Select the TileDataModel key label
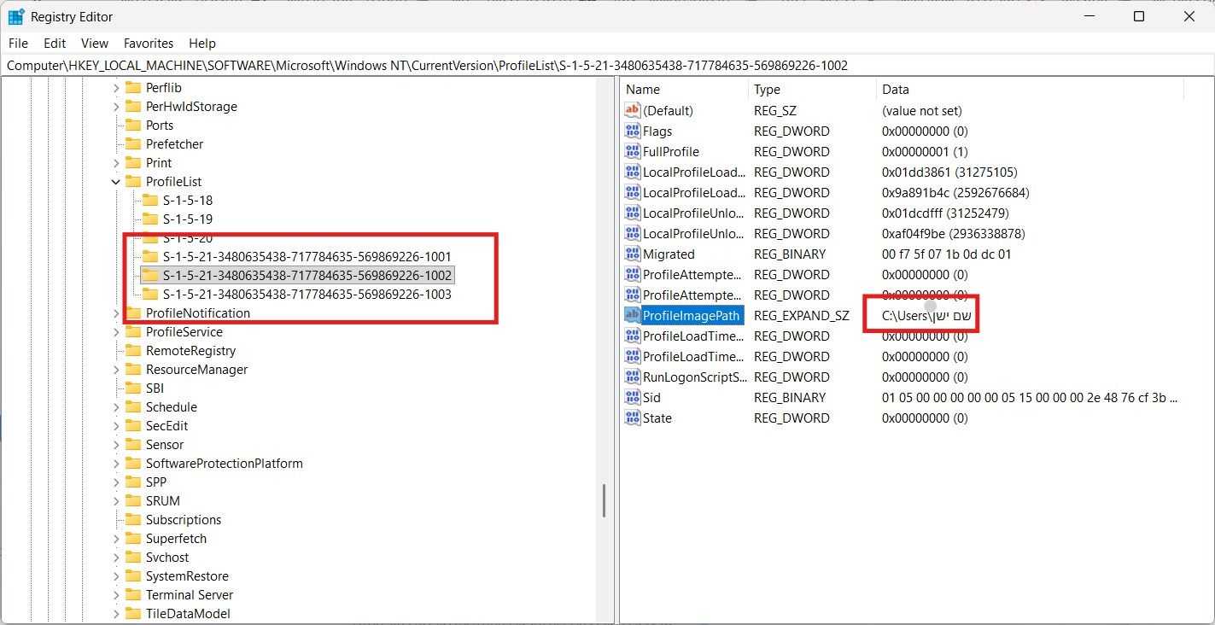Screen dimensions: 1215x625 [x=188, y=614]
